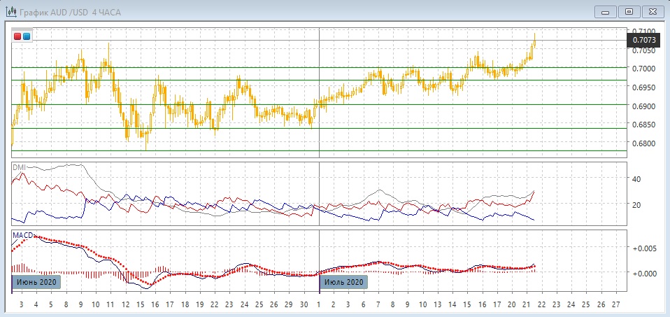Click the blue square icon on chart
Image resolution: width=670 pixels, height=317 pixels.
pos(27,36)
